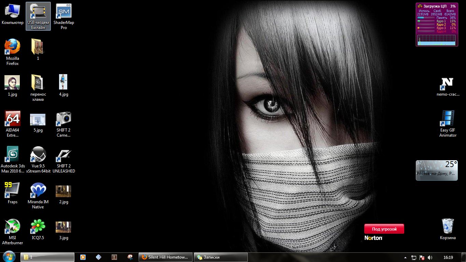Click the red Norton "Под угрозой" button
466x262 pixels.
(x=384, y=229)
